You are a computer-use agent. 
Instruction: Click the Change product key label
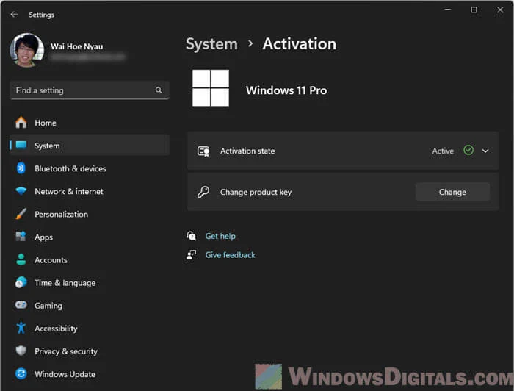coord(256,192)
